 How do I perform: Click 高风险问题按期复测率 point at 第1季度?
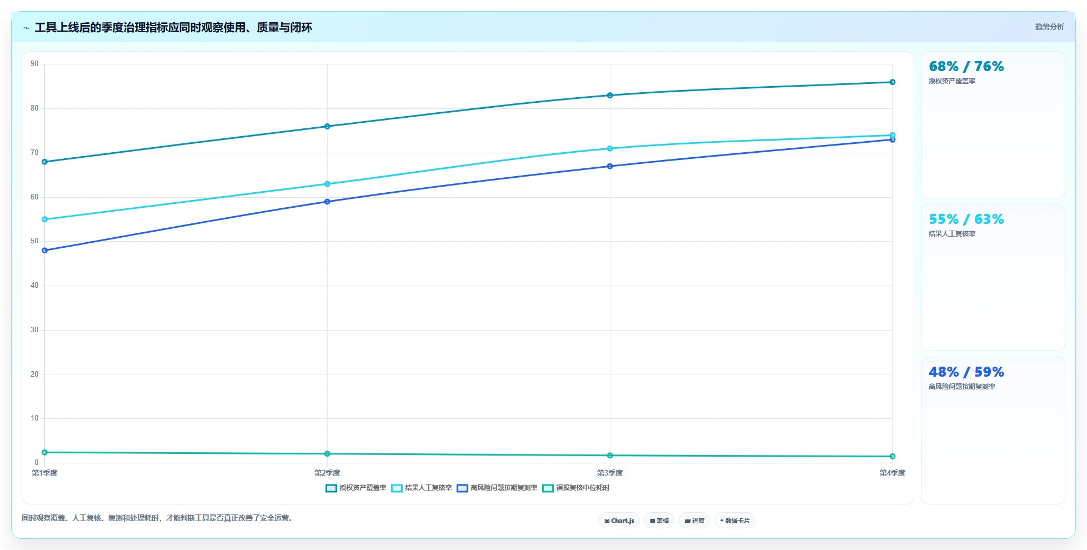[x=44, y=251]
